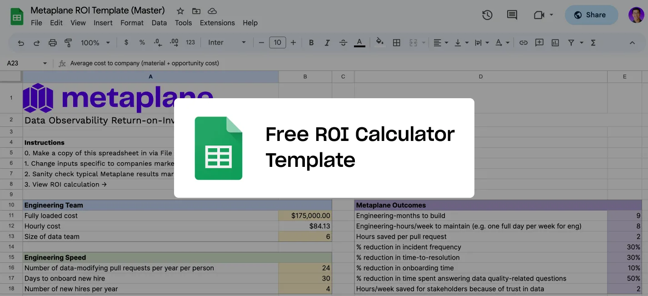Viewport: 648px width, 296px height.
Task: Select the "Metaplane Outcomes" header cell
Action: 481,205
